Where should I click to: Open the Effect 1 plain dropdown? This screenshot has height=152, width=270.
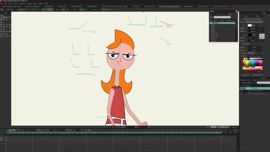(254, 28)
